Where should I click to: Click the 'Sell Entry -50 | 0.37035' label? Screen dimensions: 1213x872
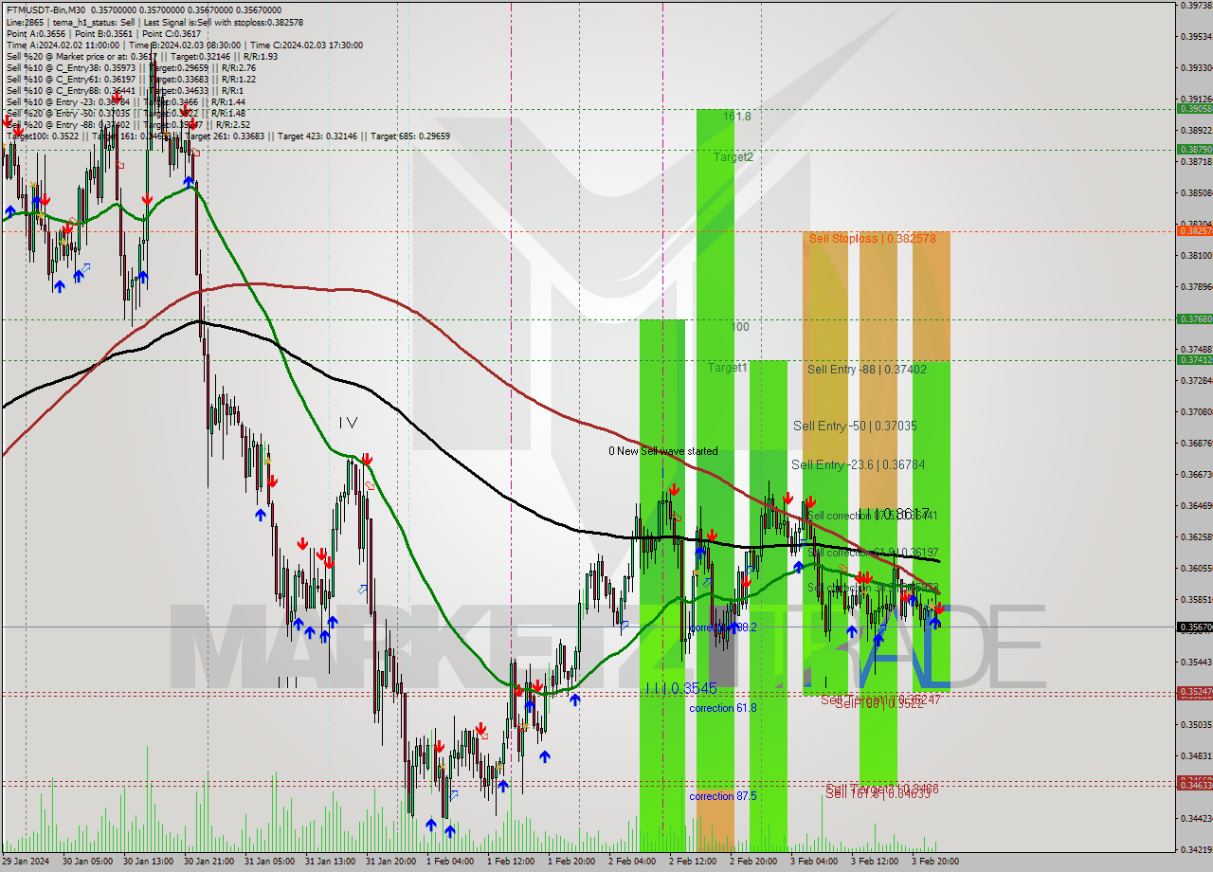[855, 427]
